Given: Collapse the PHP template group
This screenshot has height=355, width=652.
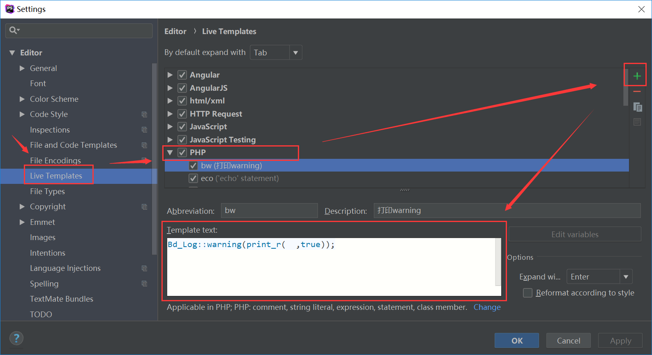Looking at the screenshot, I should [x=170, y=153].
